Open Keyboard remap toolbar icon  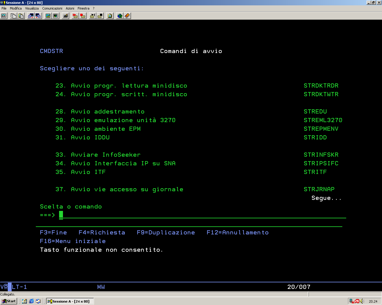[x=66, y=16]
